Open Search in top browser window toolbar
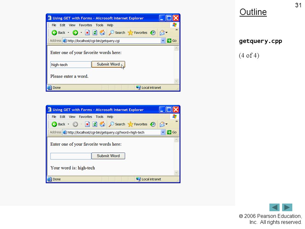The width and height of the screenshot is (305, 229). point(117,33)
